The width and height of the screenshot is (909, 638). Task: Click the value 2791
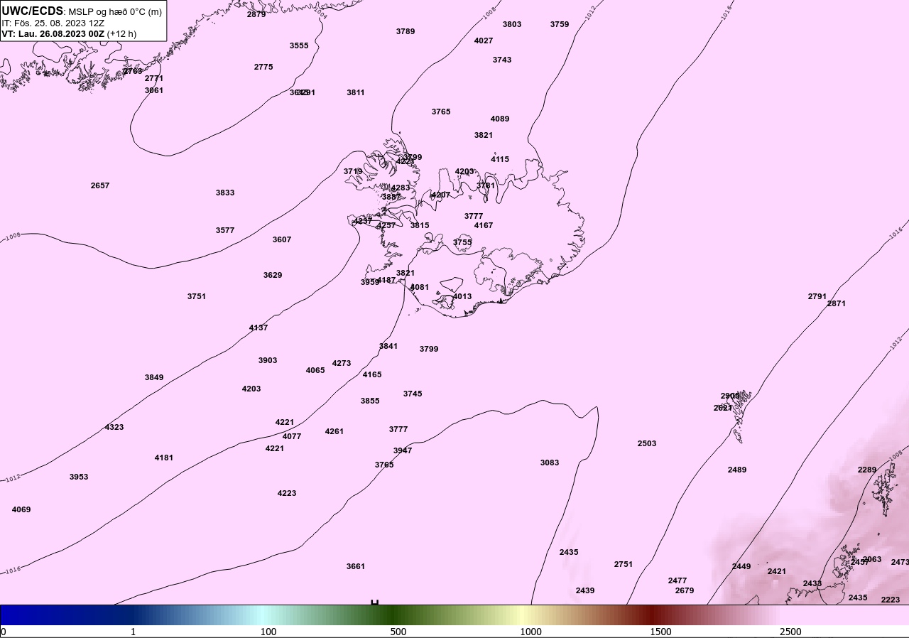pos(817,296)
